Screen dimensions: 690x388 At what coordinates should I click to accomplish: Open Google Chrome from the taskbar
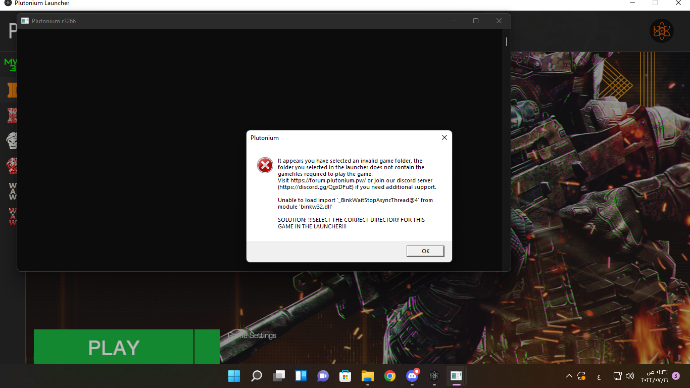(x=389, y=376)
